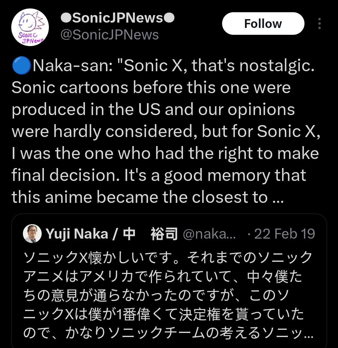Click the blue circle emoji before Naka-san
Screen dimensions: 338x348
pos(21,66)
